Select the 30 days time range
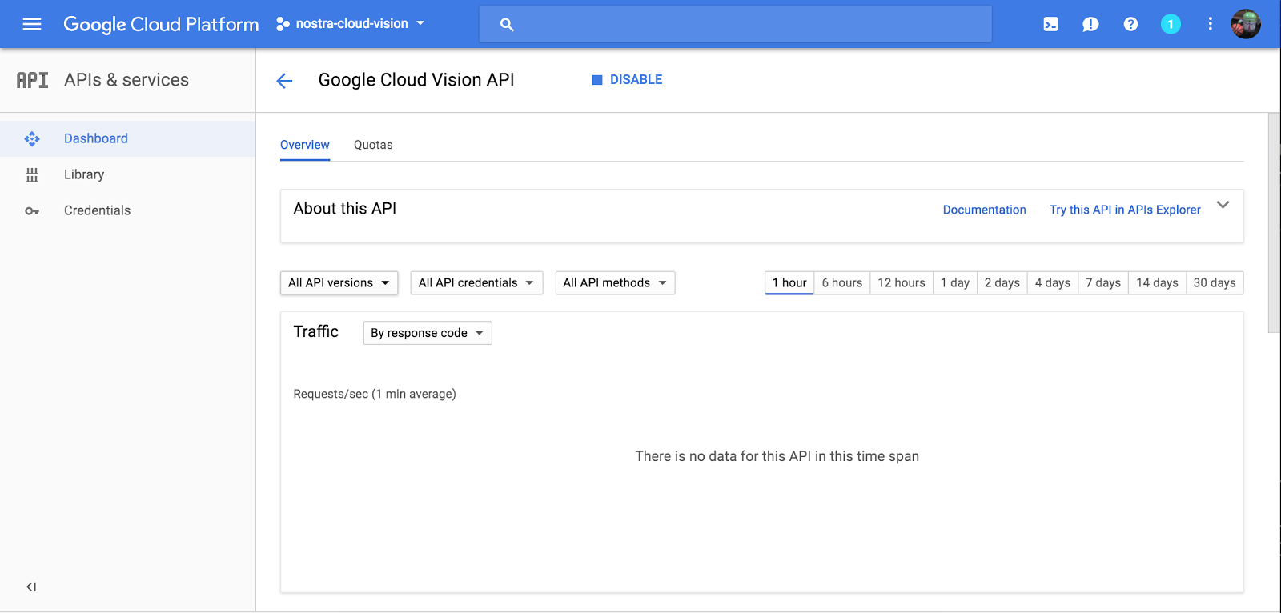The image size is (1281, 613). pyautogui.click(x=1214, y=282)
